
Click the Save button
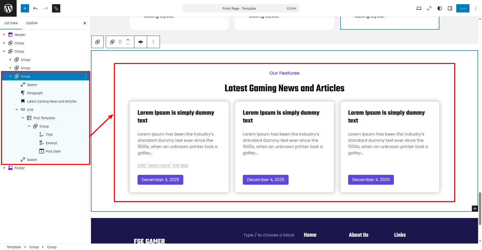click(463, 8)
